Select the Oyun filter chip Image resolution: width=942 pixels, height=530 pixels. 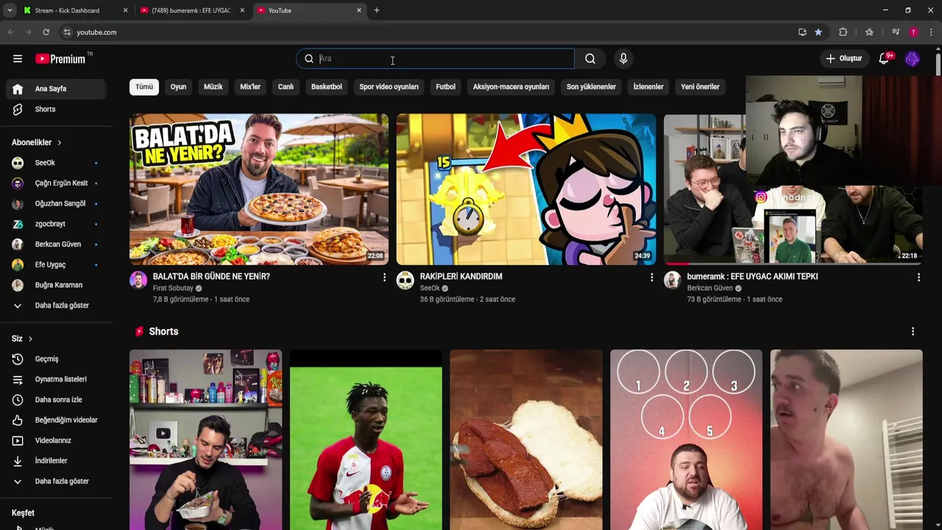178,87
